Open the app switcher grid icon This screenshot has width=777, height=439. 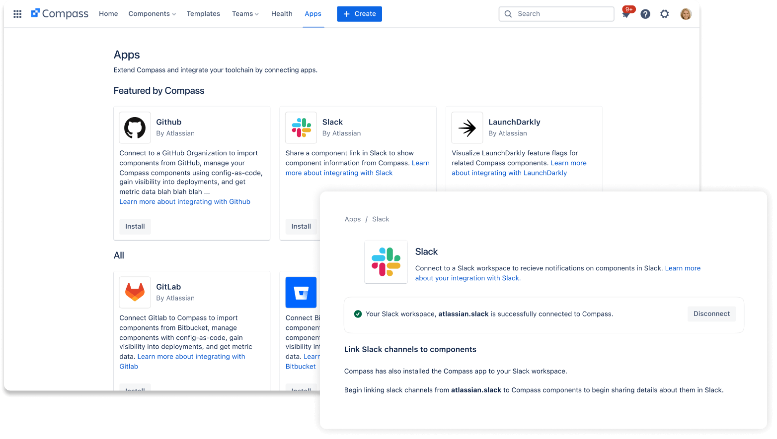(17, 14)
